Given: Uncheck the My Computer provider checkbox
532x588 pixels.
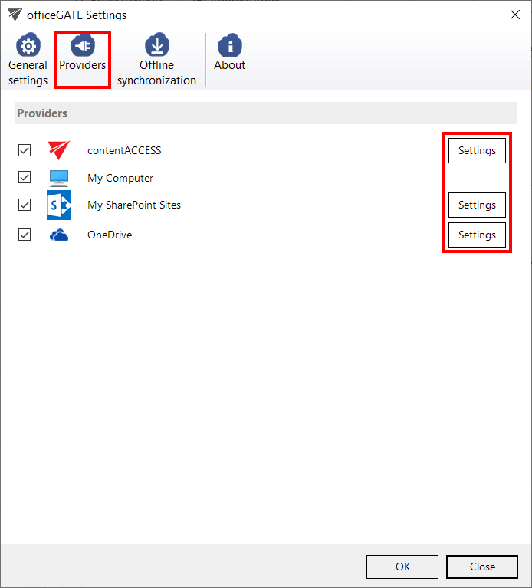Looking at the screenshot, I should point(25,177).
